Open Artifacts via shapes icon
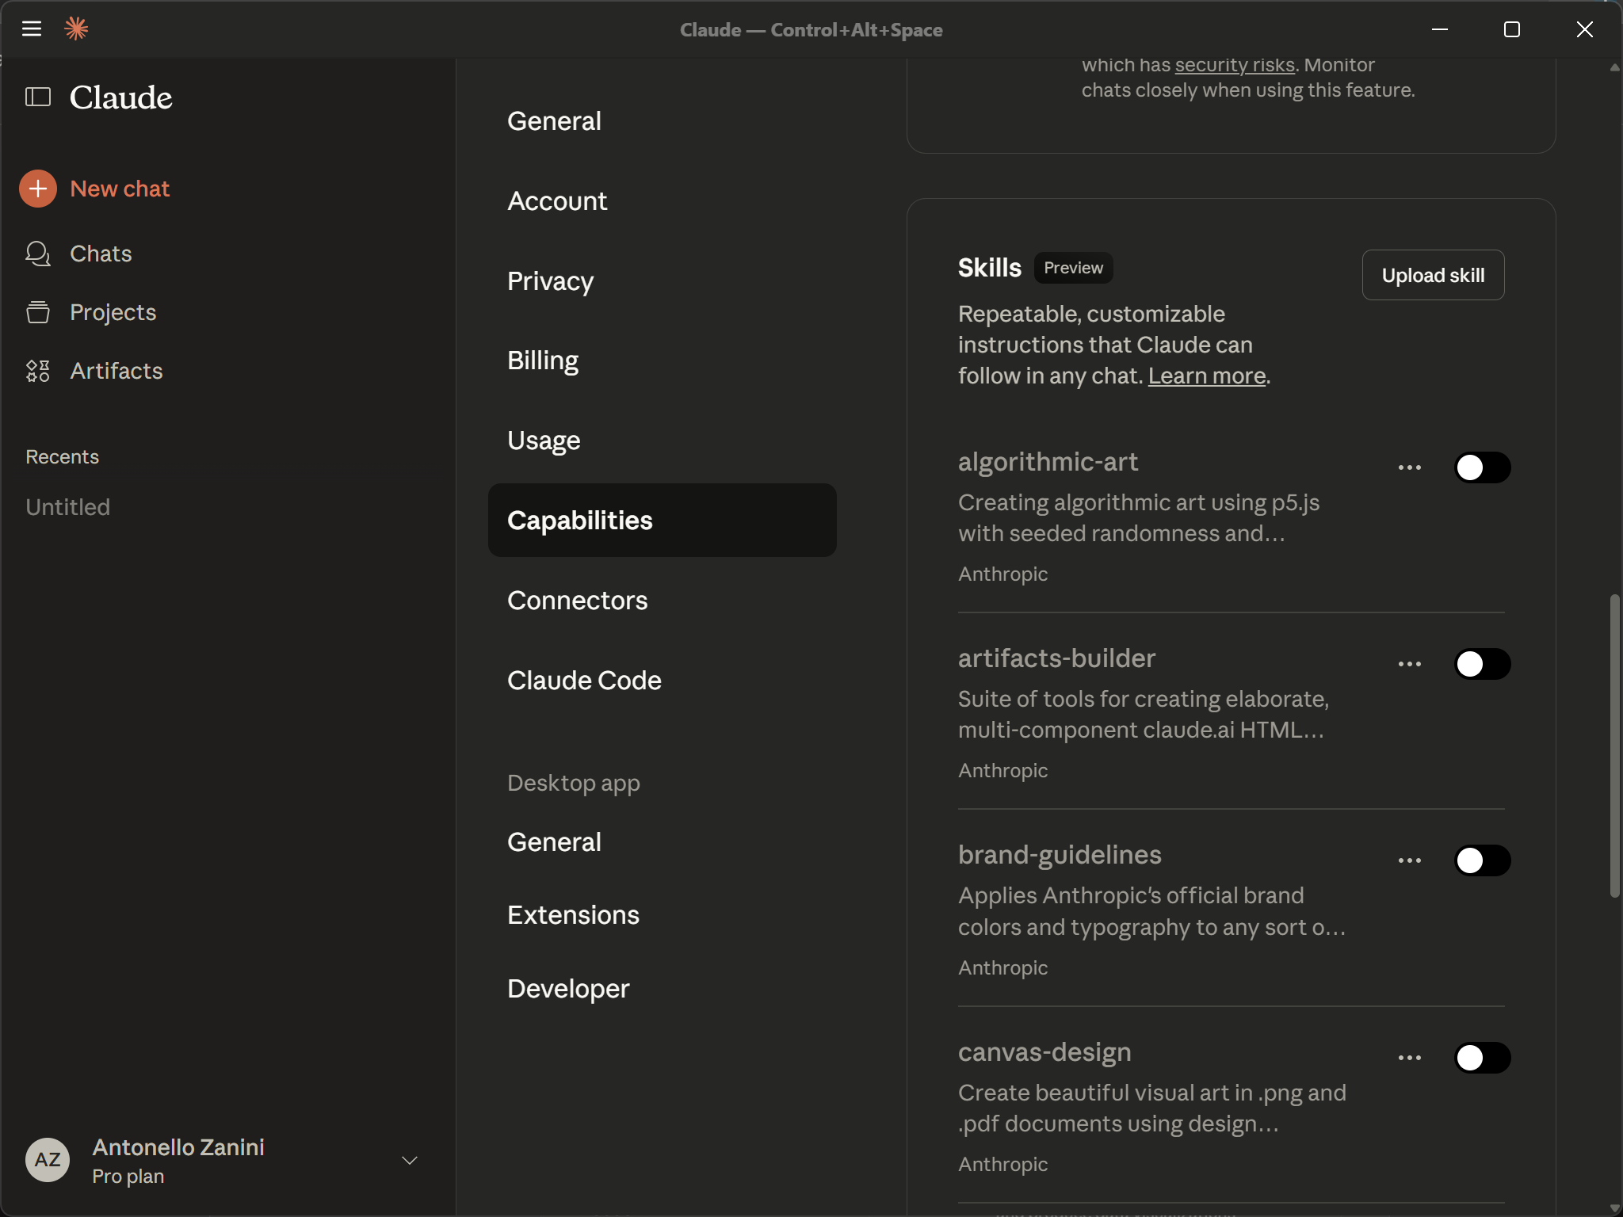 pyautogui.click(x=38, y=371)
